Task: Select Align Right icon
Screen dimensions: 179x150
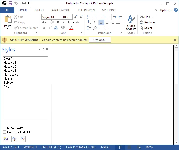Action: click(x=113, y=22)
